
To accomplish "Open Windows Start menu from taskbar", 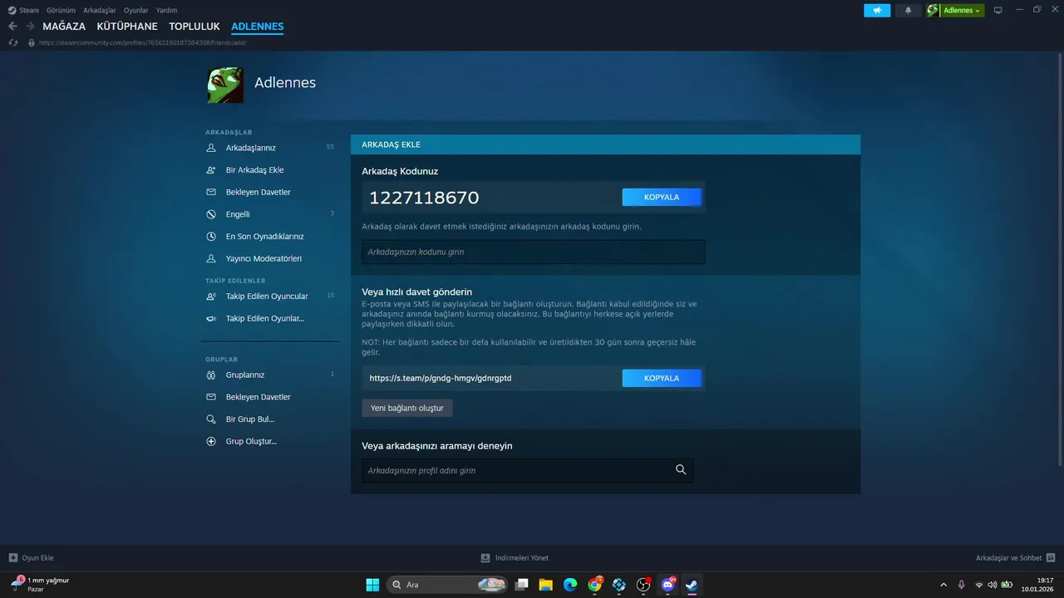I will [372, 585].
